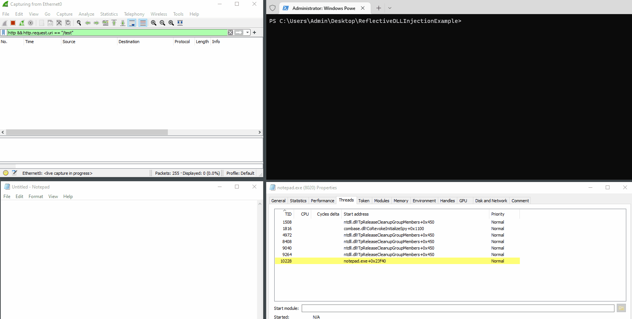Image resolution: width=632 pixels, height=319 pixels.
Task: Toggle packet colorization rules
Action: tap(143, 23)
